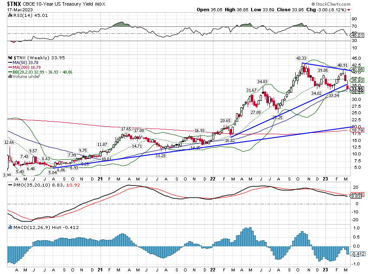The width and height of the screenshot is (368, 274).
Task: Click the 9.57 price label
Action: pyautogui.click(x=33, y=151)
